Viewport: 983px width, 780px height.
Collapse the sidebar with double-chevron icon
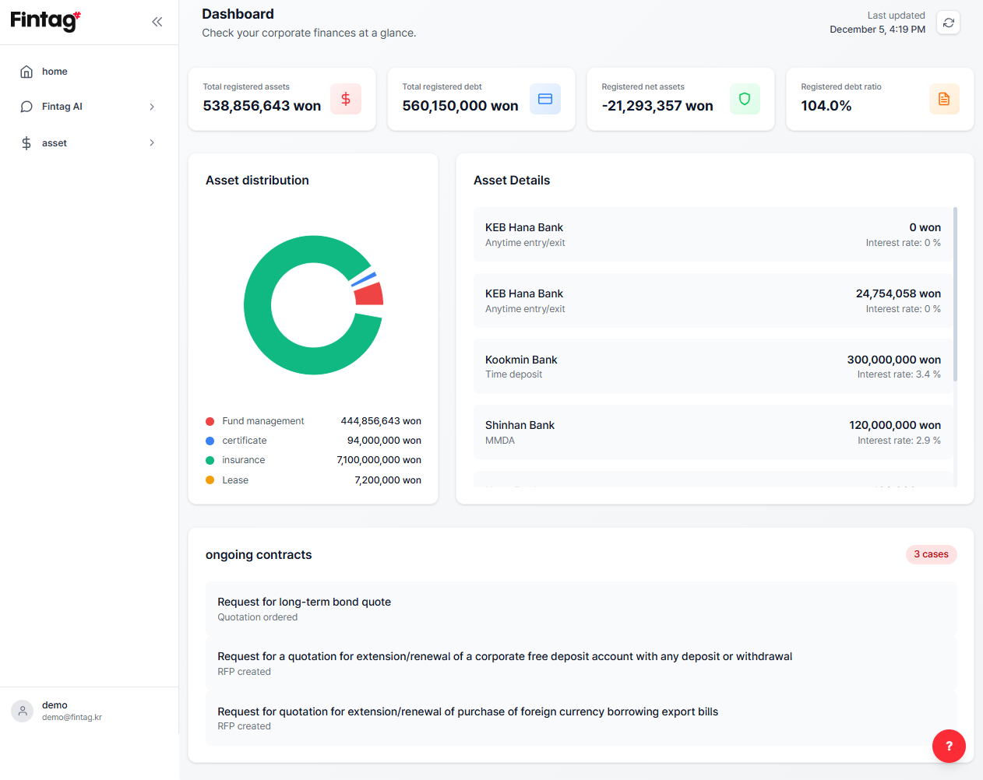[x=157, y=22]
